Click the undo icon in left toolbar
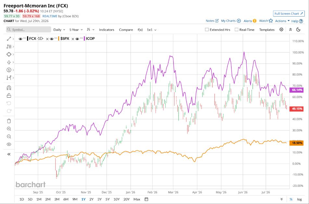Screen dimensions: 309x204 [x=9, y=103]
